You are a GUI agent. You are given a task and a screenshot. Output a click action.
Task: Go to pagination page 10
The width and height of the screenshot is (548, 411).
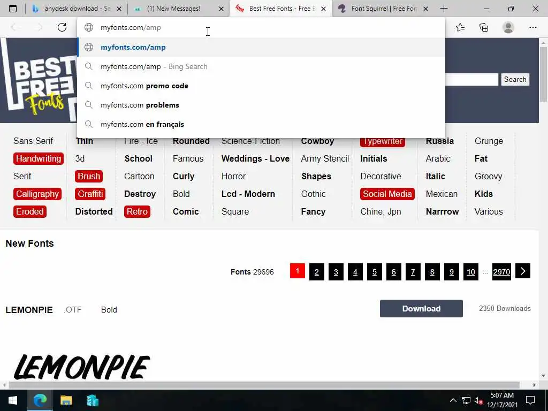coord(471,272)
